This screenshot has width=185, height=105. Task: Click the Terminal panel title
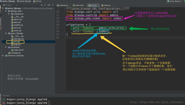click(6, 96)
